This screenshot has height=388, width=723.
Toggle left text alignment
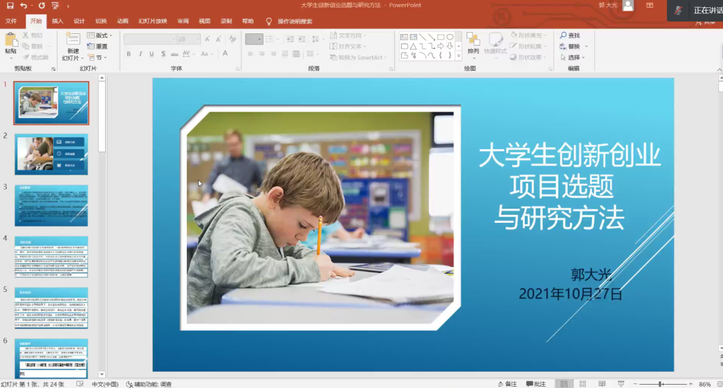point(250,54)
